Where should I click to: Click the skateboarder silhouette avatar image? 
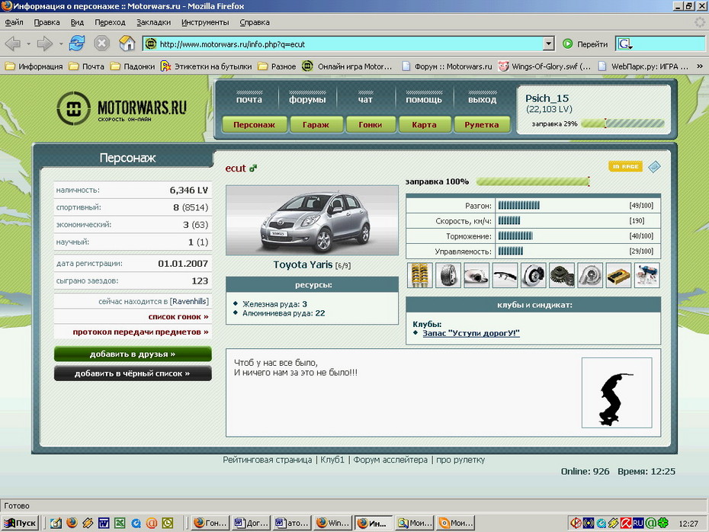(x=617, y=393)
